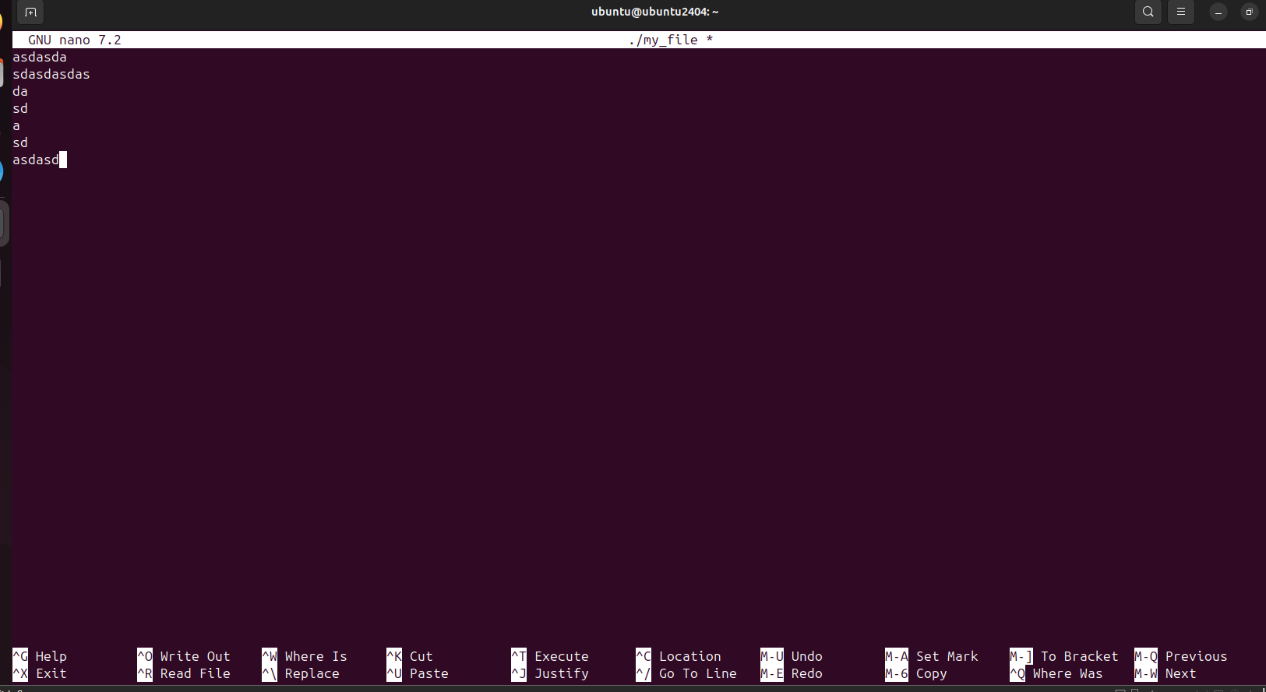Click the ^X Exit shortcut
1266x692 pixels.
[x=40, y=673]
